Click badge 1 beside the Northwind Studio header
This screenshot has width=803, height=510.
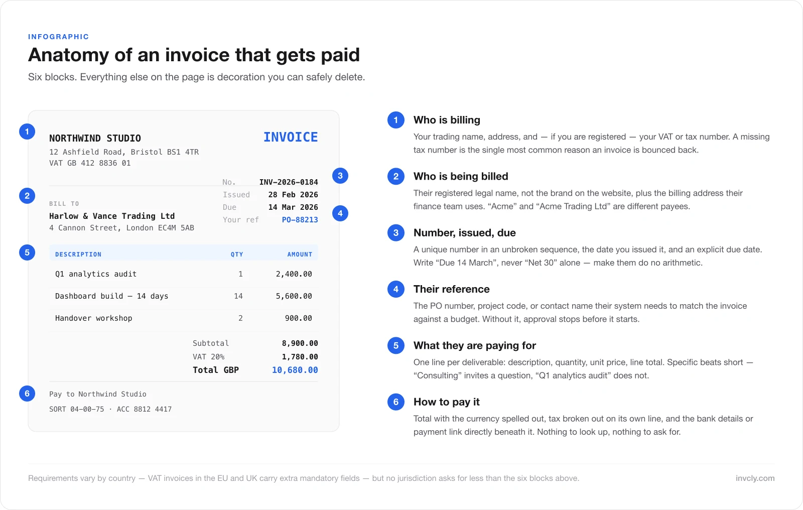[x=27, y=132]
